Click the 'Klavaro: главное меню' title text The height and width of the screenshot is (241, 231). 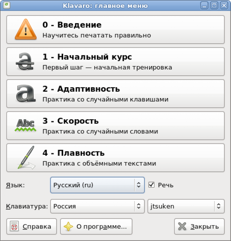click(105, 6)
